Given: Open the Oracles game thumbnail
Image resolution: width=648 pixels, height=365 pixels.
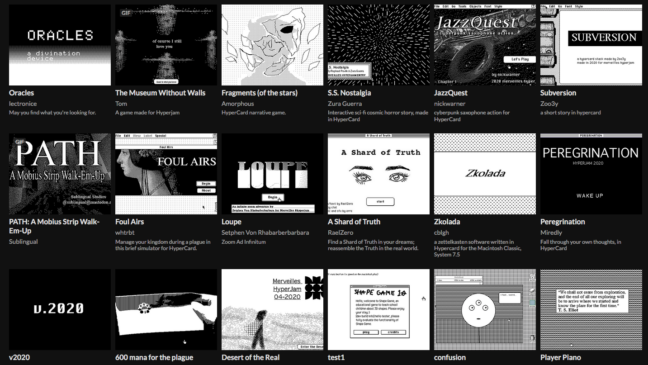Looking at the screenshot, I should [x=60, y=45].
